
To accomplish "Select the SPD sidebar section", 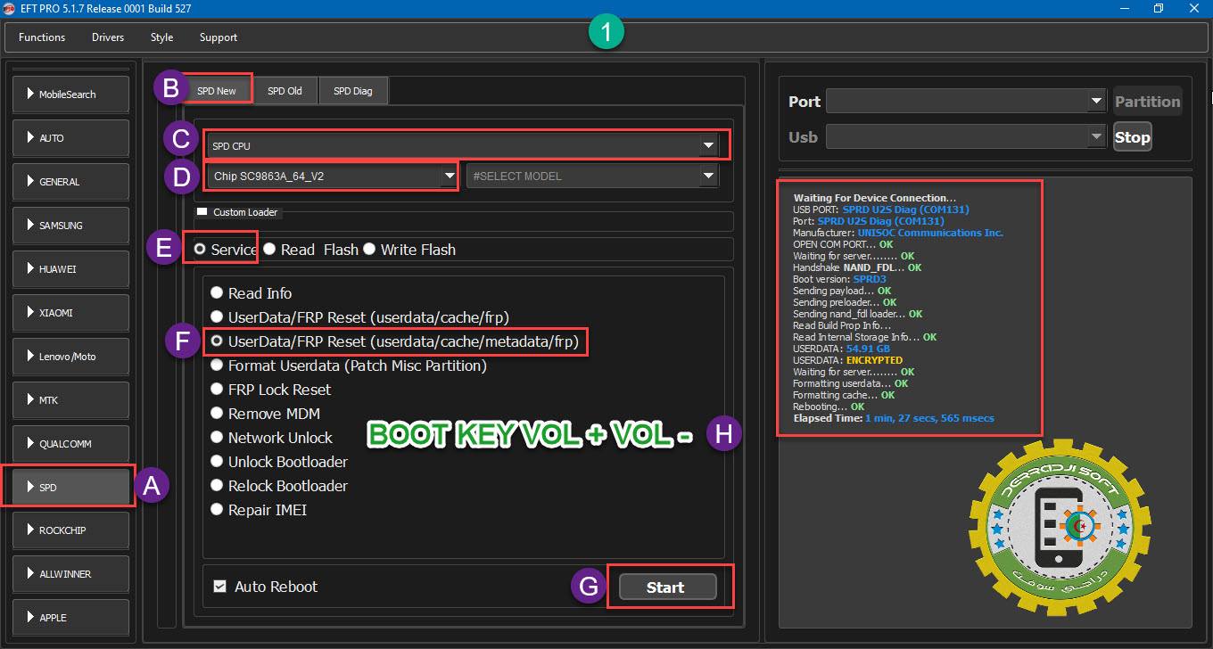I will pos(70,488).
